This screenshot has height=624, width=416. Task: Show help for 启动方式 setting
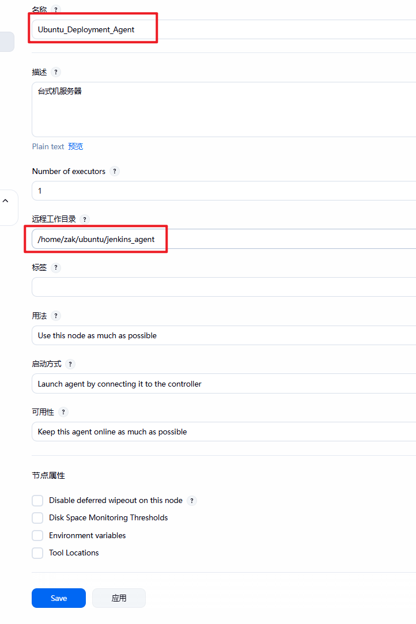coord(70,364)
